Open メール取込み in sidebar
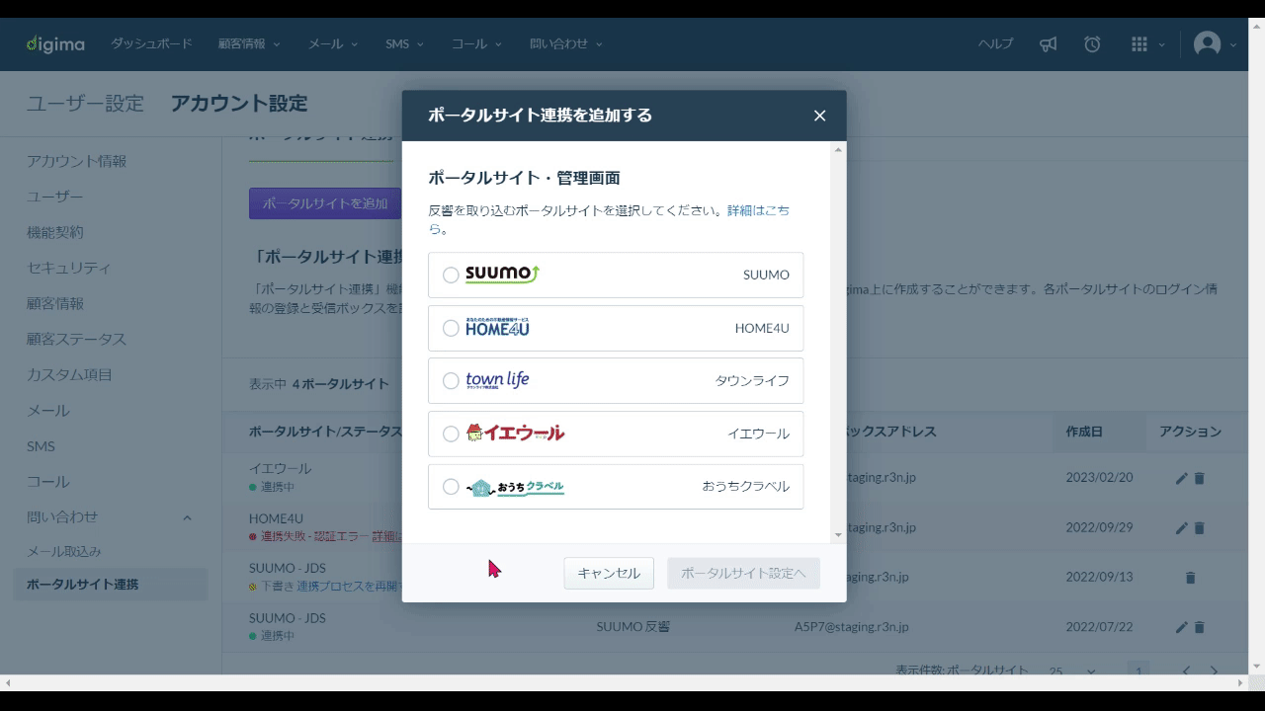 click(x=64, y=551)
